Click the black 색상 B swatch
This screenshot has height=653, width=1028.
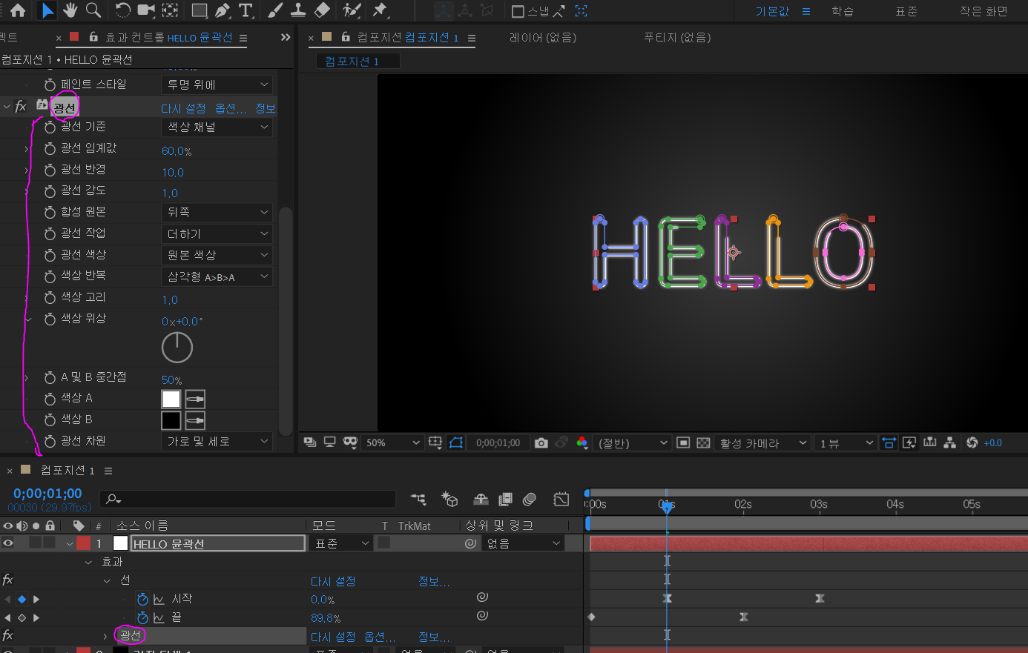click(171, 420)
